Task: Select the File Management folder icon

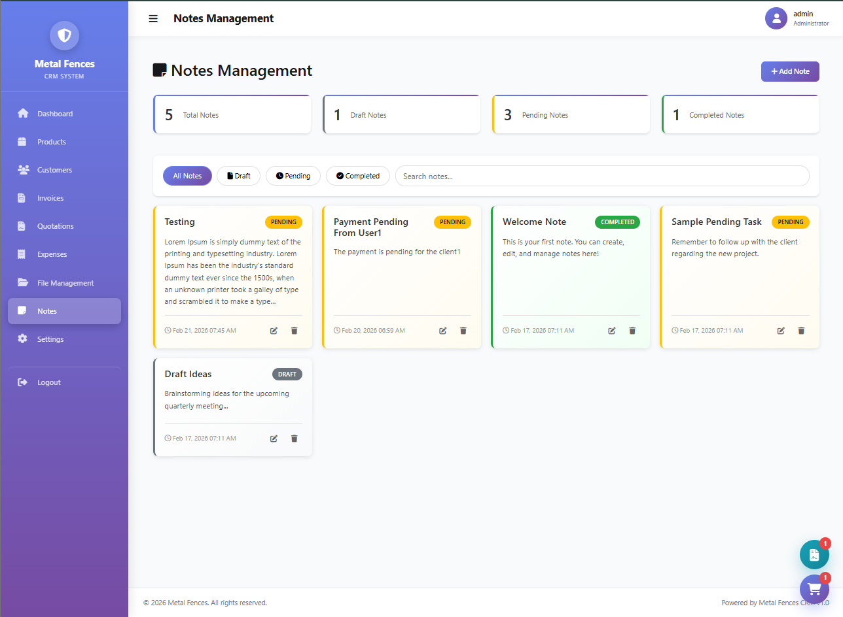Action: 22,282
